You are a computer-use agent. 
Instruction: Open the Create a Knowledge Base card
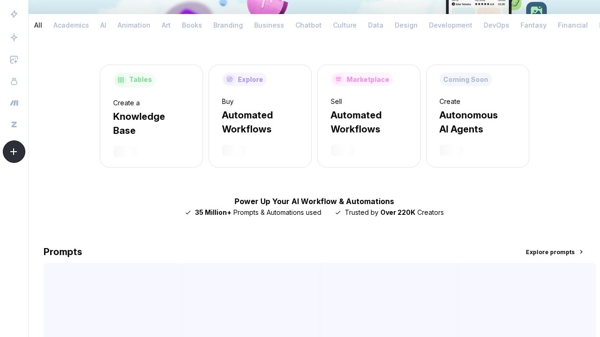click(151, 117)
